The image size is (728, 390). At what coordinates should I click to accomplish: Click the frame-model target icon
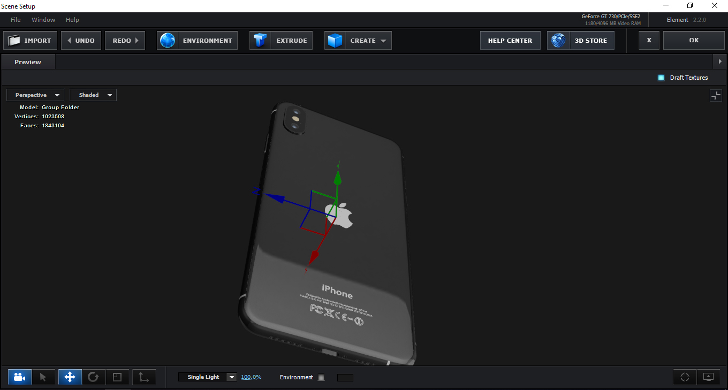(685, 377)
